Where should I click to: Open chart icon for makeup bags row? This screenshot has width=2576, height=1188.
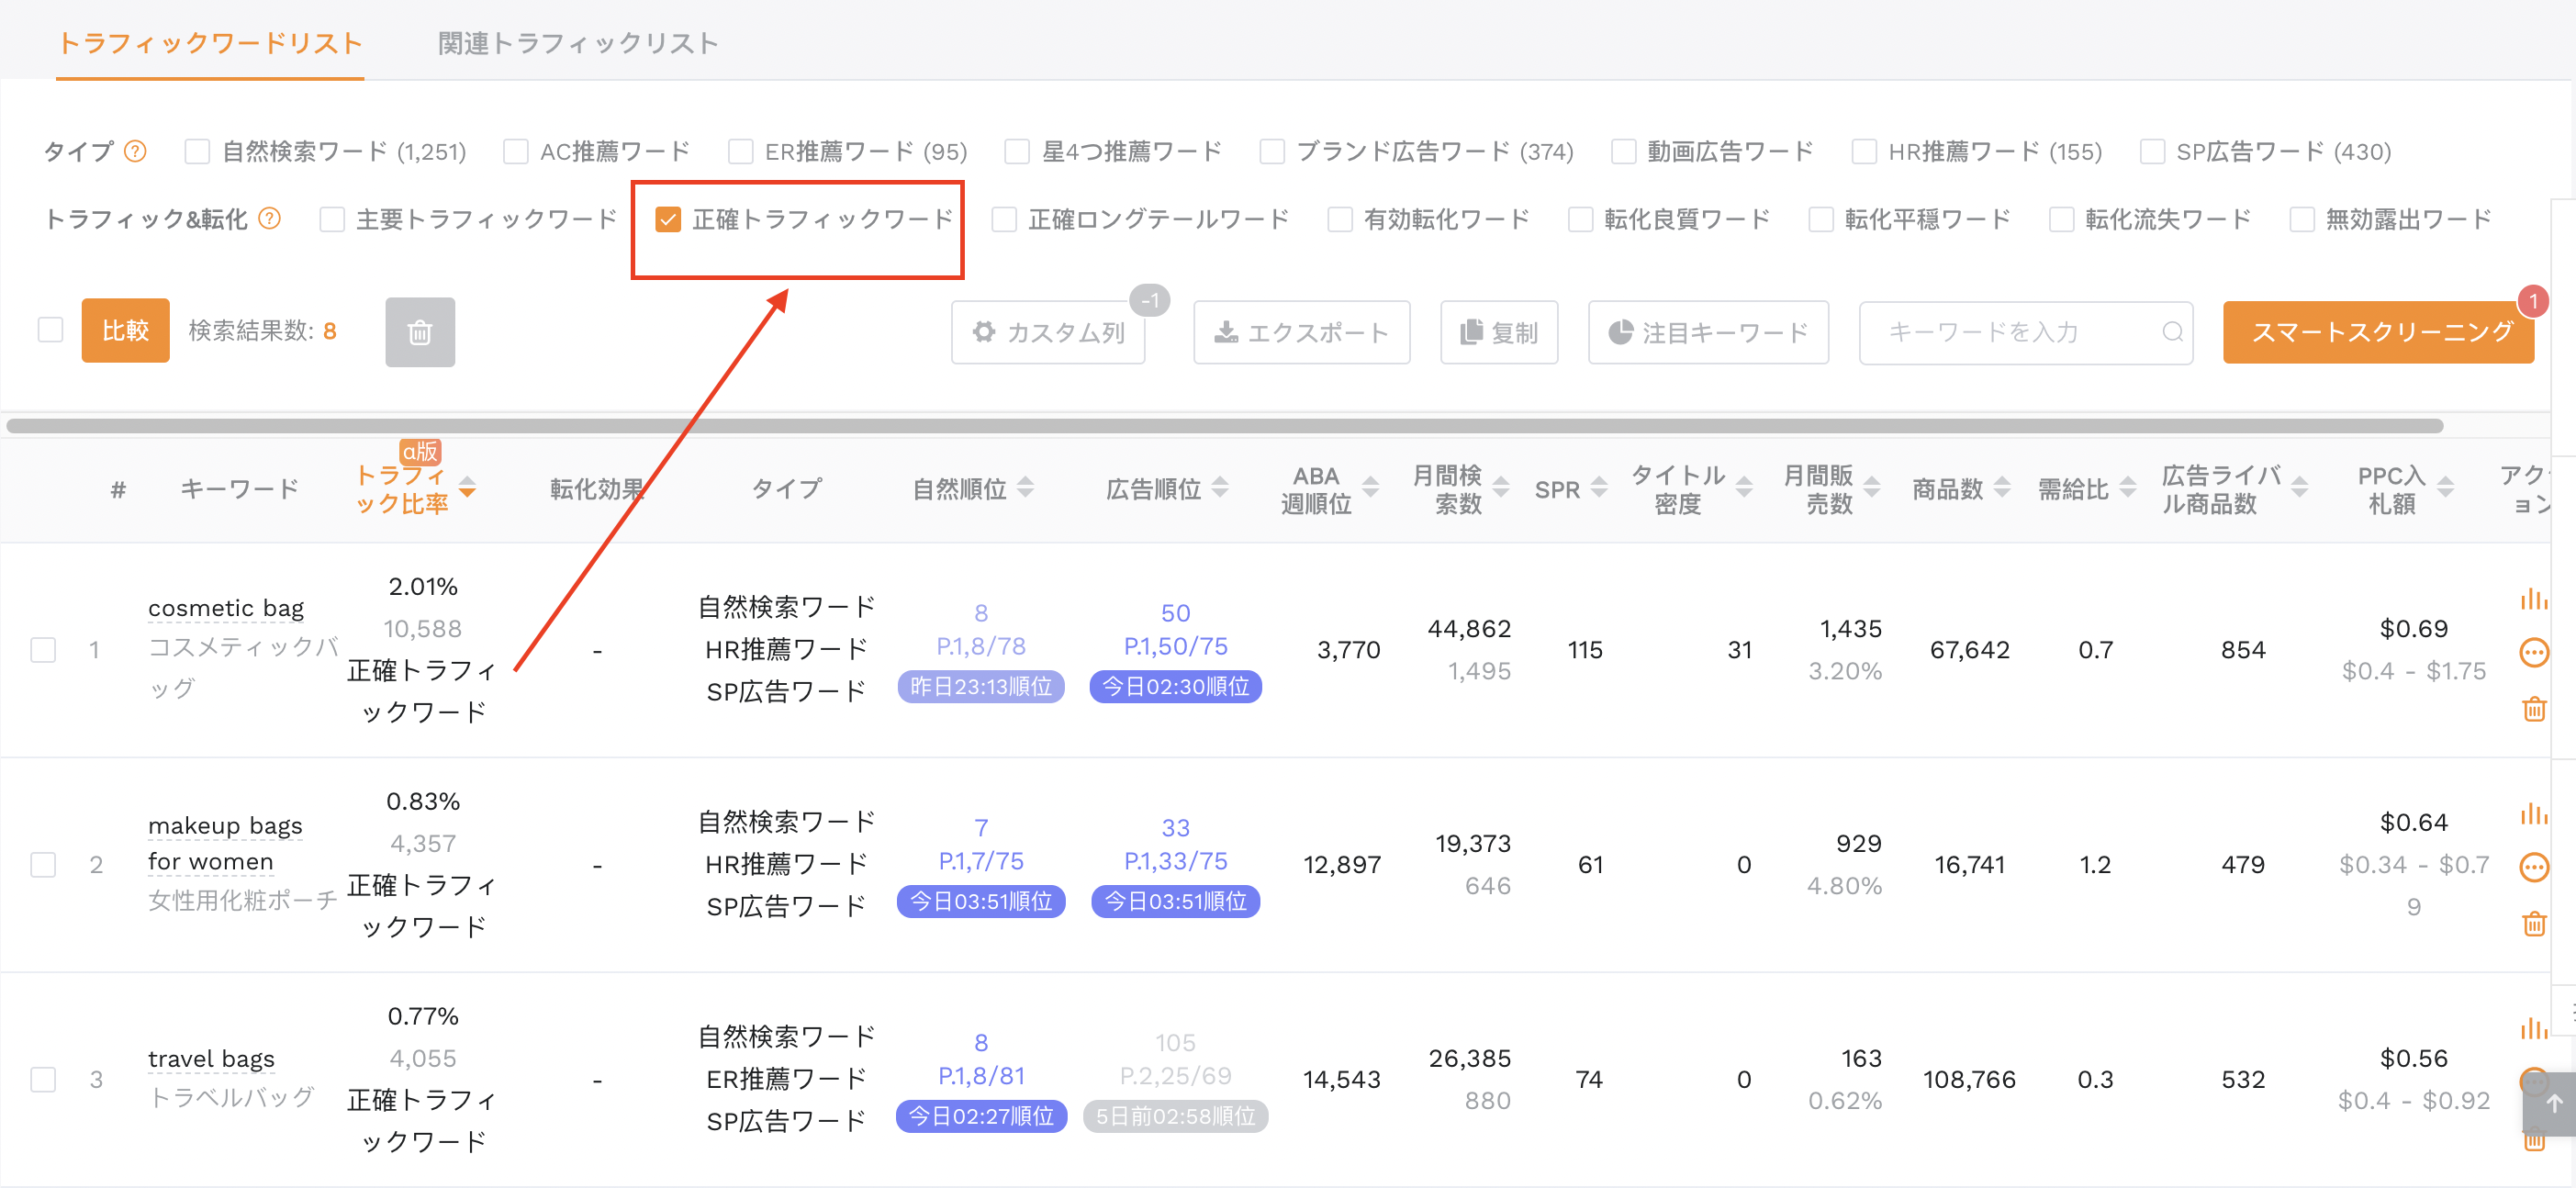tap(2533, 814)
